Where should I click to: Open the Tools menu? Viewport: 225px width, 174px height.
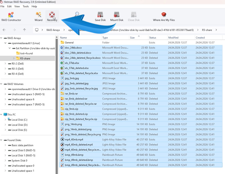[x=26, y=6]
